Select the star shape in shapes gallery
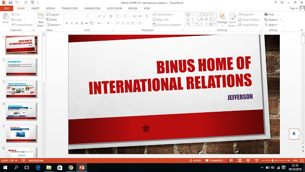Image resolution: width=305 pixels, height=172 pixels. coord(211,24)
